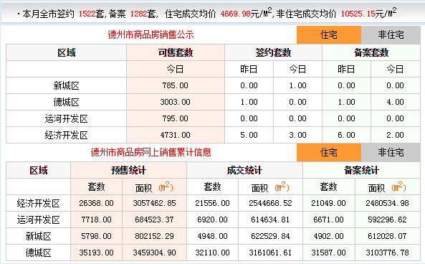The width and height of the screenshot is (425, 264).
Task: Switch to 非住宅 tab in cumulative info section
Action: 391,153
